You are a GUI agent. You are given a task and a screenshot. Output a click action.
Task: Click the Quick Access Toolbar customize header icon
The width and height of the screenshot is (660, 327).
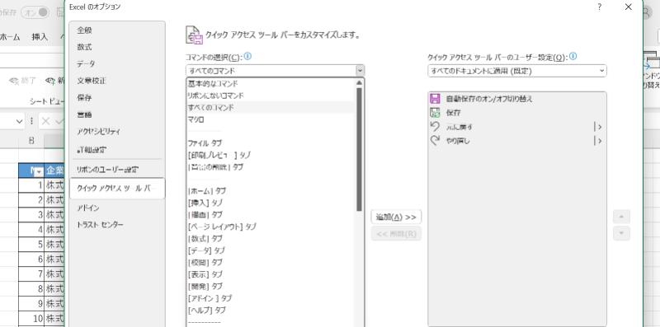tap(194, 35)
